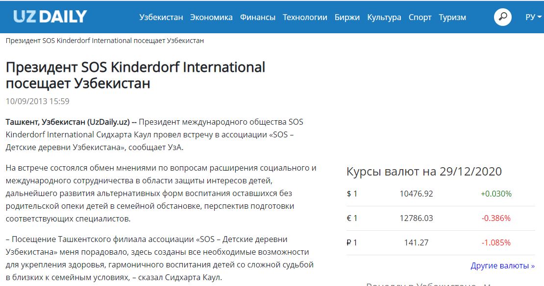The width and height of the screenshot is (544, 286).
Task: Open the Культура menu item
Action: 384,17
